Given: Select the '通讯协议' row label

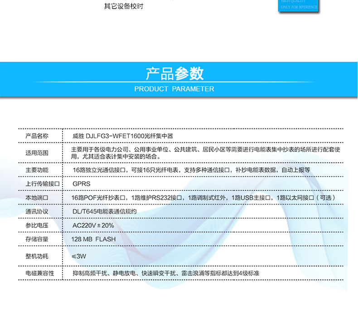Looking at the screenshot, I should tap(37, 212).
